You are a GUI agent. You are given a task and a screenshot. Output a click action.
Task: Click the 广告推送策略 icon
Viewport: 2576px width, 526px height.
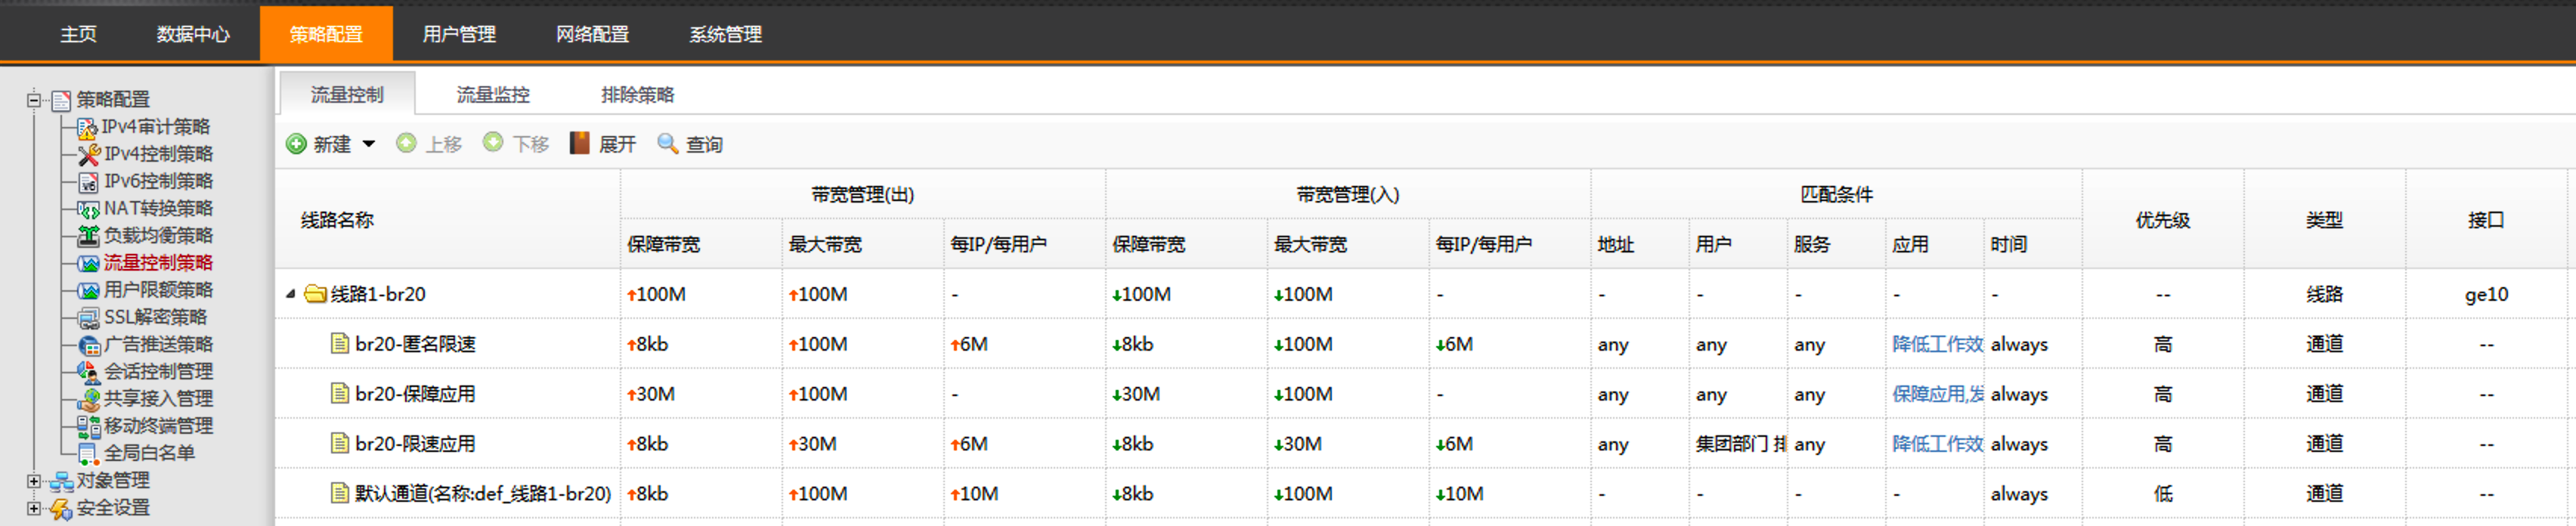[89, 345]
